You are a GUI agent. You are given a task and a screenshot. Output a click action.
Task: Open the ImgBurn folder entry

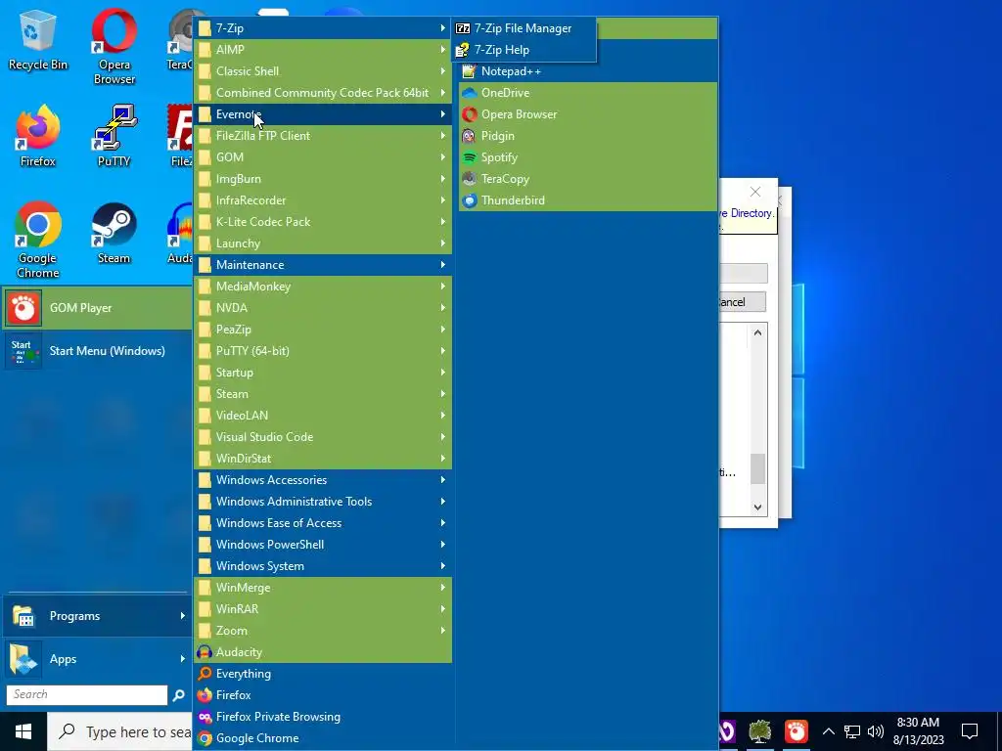tap(323, 179)
